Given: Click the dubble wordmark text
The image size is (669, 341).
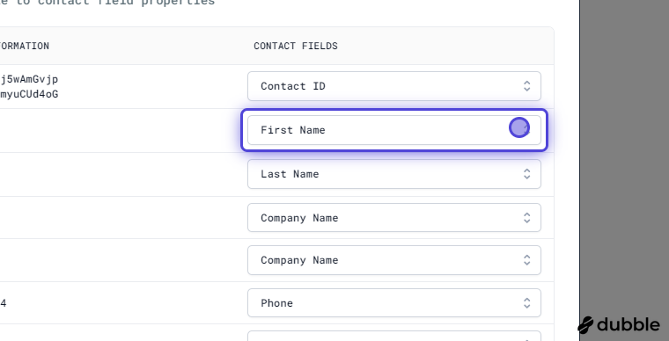Looking at the screenshot, I should pos(629,325).
